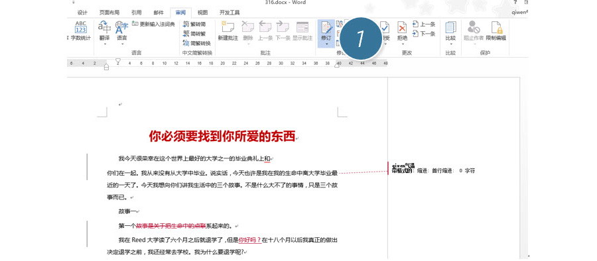Convert text with 繁转简

pyautogui.click(x=194, y=24)
